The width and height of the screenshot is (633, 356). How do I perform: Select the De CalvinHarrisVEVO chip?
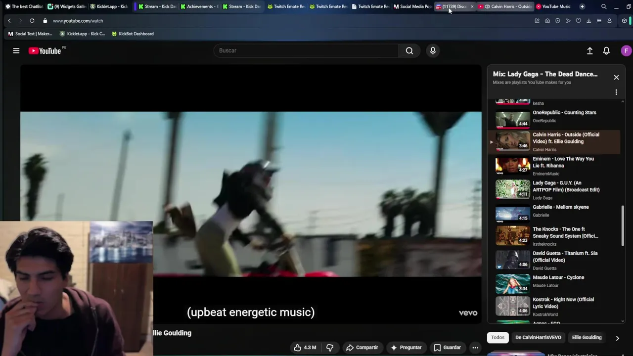click(x=538, y=338)
